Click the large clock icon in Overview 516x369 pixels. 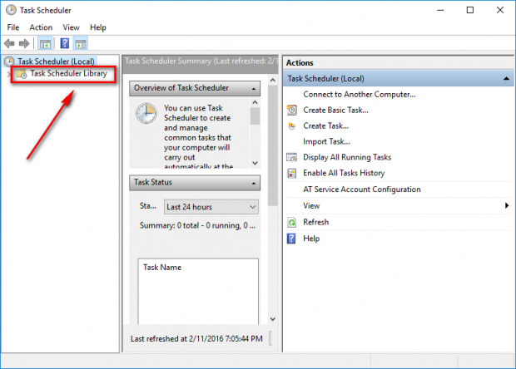point(146,113)
